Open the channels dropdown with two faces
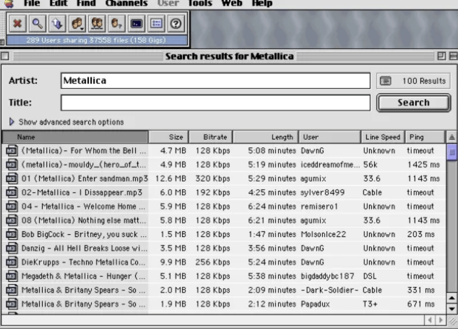 coord(77,23)
